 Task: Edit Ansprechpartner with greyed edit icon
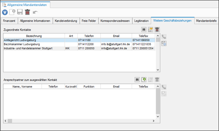[x=150, y=80]
